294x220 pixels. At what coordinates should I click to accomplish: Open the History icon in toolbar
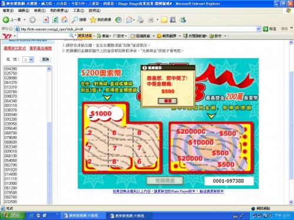(x=118, y=20)
